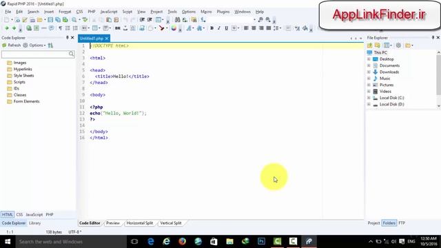Open the Plugins menu
The width and height of the screenshot is (441, 248).
pyautogui.click(x=223, y=12)
